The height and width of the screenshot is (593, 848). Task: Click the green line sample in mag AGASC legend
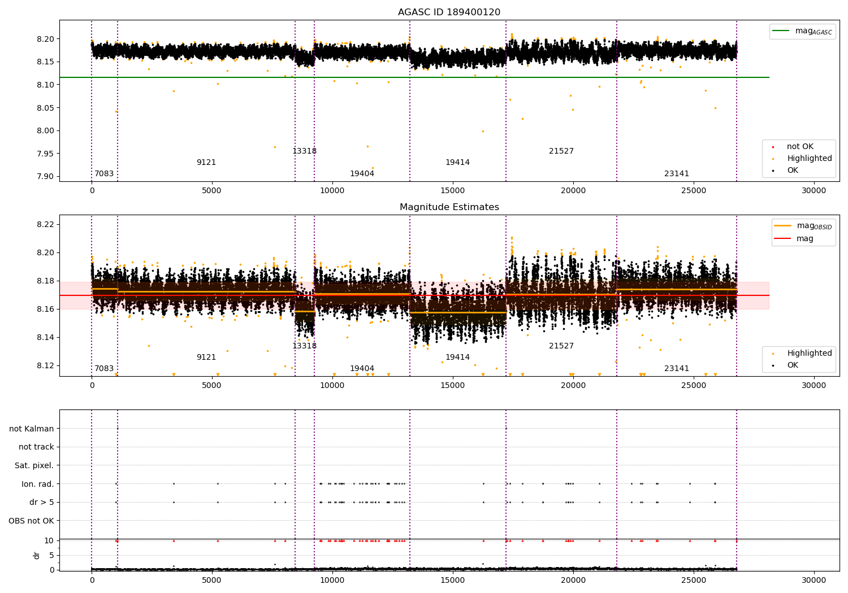[781, 30]
